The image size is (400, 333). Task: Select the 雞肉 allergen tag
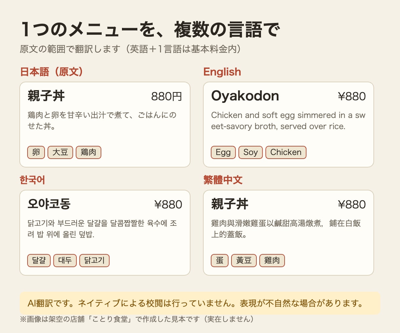point(272,261)
